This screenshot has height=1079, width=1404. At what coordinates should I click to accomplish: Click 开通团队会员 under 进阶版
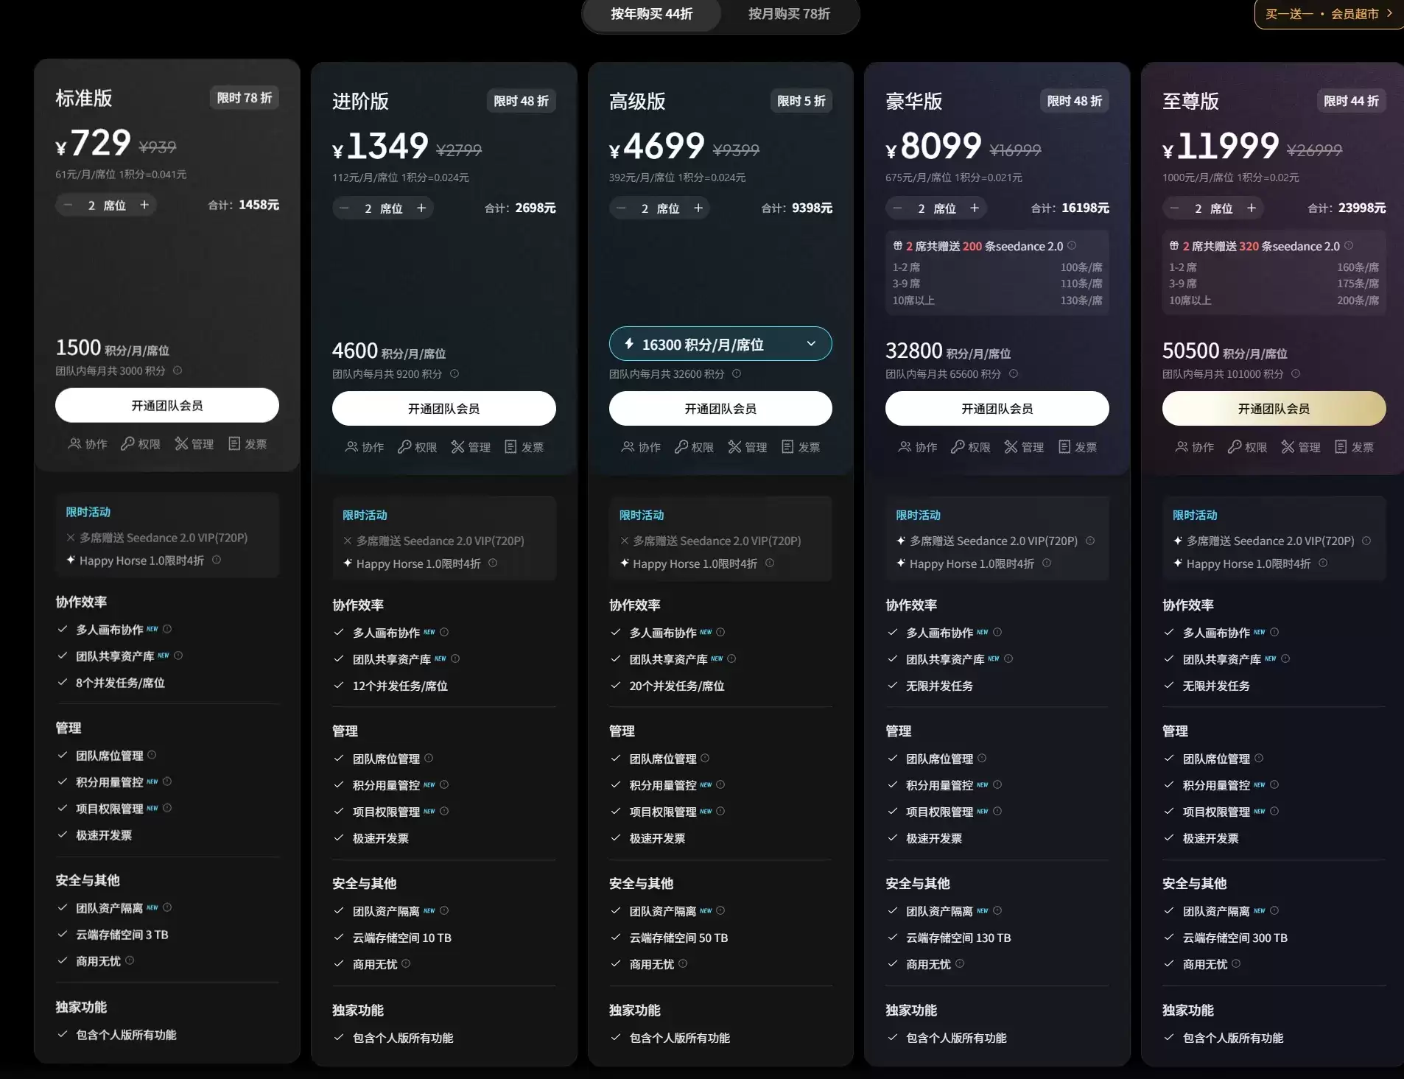tap(444, 408)
